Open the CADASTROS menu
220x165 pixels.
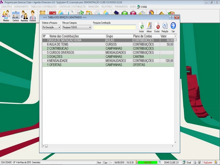(x=7, y=6)
